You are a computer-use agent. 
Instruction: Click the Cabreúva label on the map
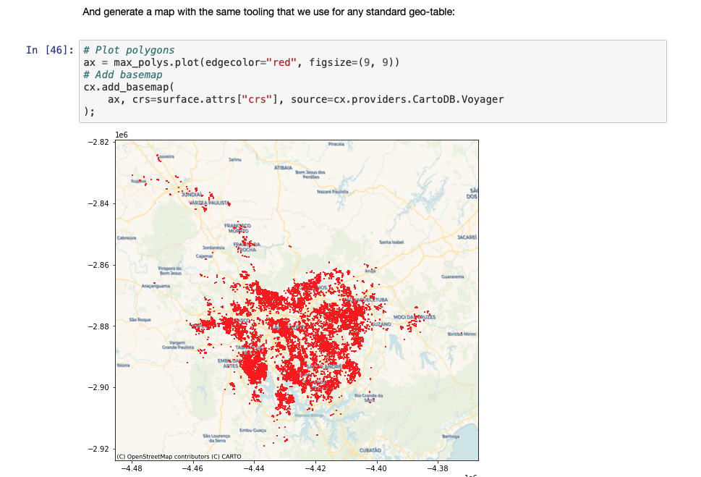[x=127, y=237]
